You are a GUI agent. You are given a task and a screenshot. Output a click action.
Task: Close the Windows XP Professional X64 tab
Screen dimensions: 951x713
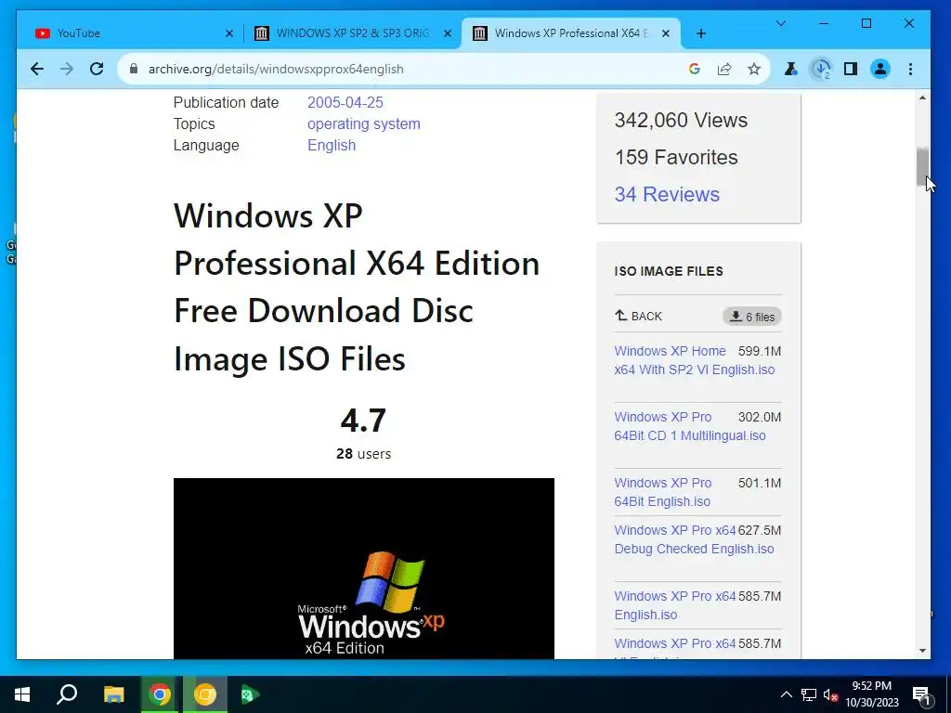coord(666,34)
